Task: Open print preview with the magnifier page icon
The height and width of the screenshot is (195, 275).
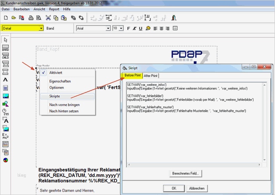Action: tap(39, 18)
